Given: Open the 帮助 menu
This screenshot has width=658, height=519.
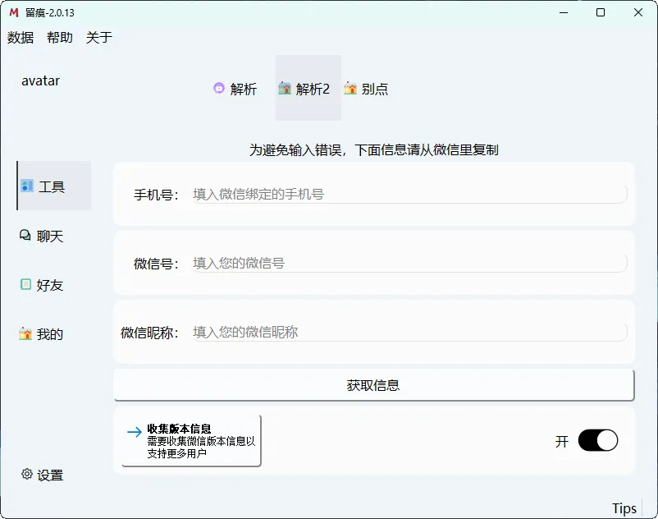Looking at the screenshot, I should 59,37.
